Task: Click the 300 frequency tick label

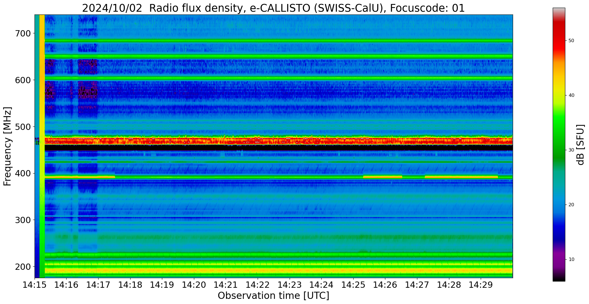Action: pyautogui.click(x=23, y=220)
